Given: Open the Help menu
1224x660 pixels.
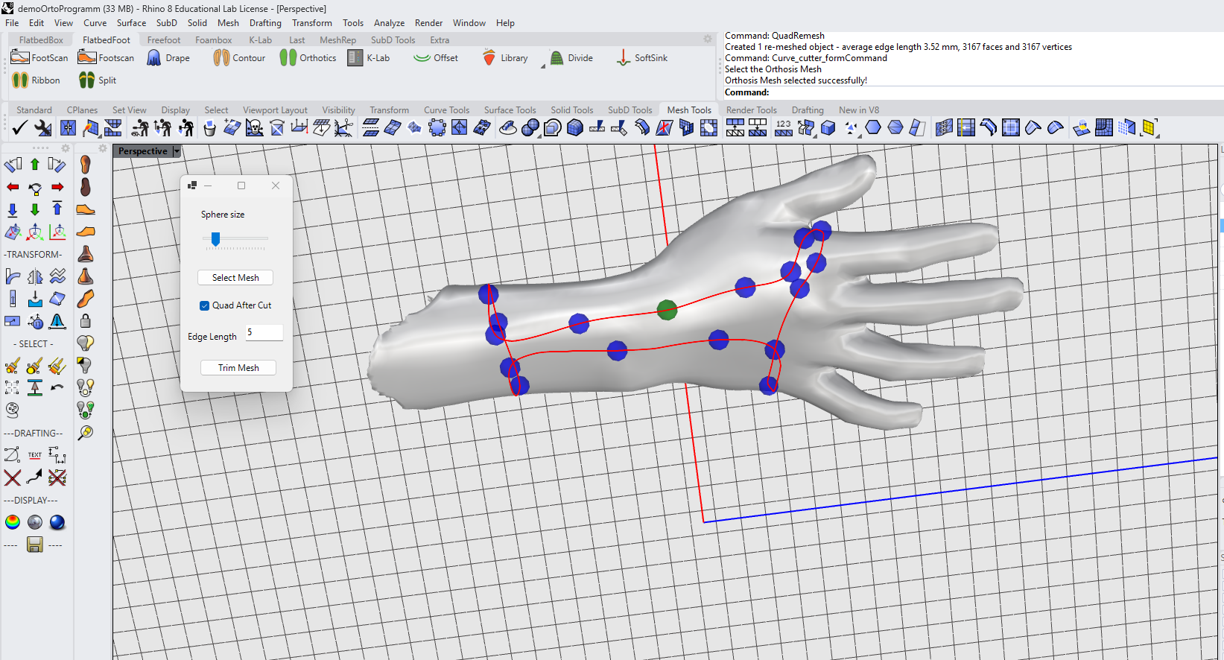Looking at the screenshot, I should tap(505, 23).
